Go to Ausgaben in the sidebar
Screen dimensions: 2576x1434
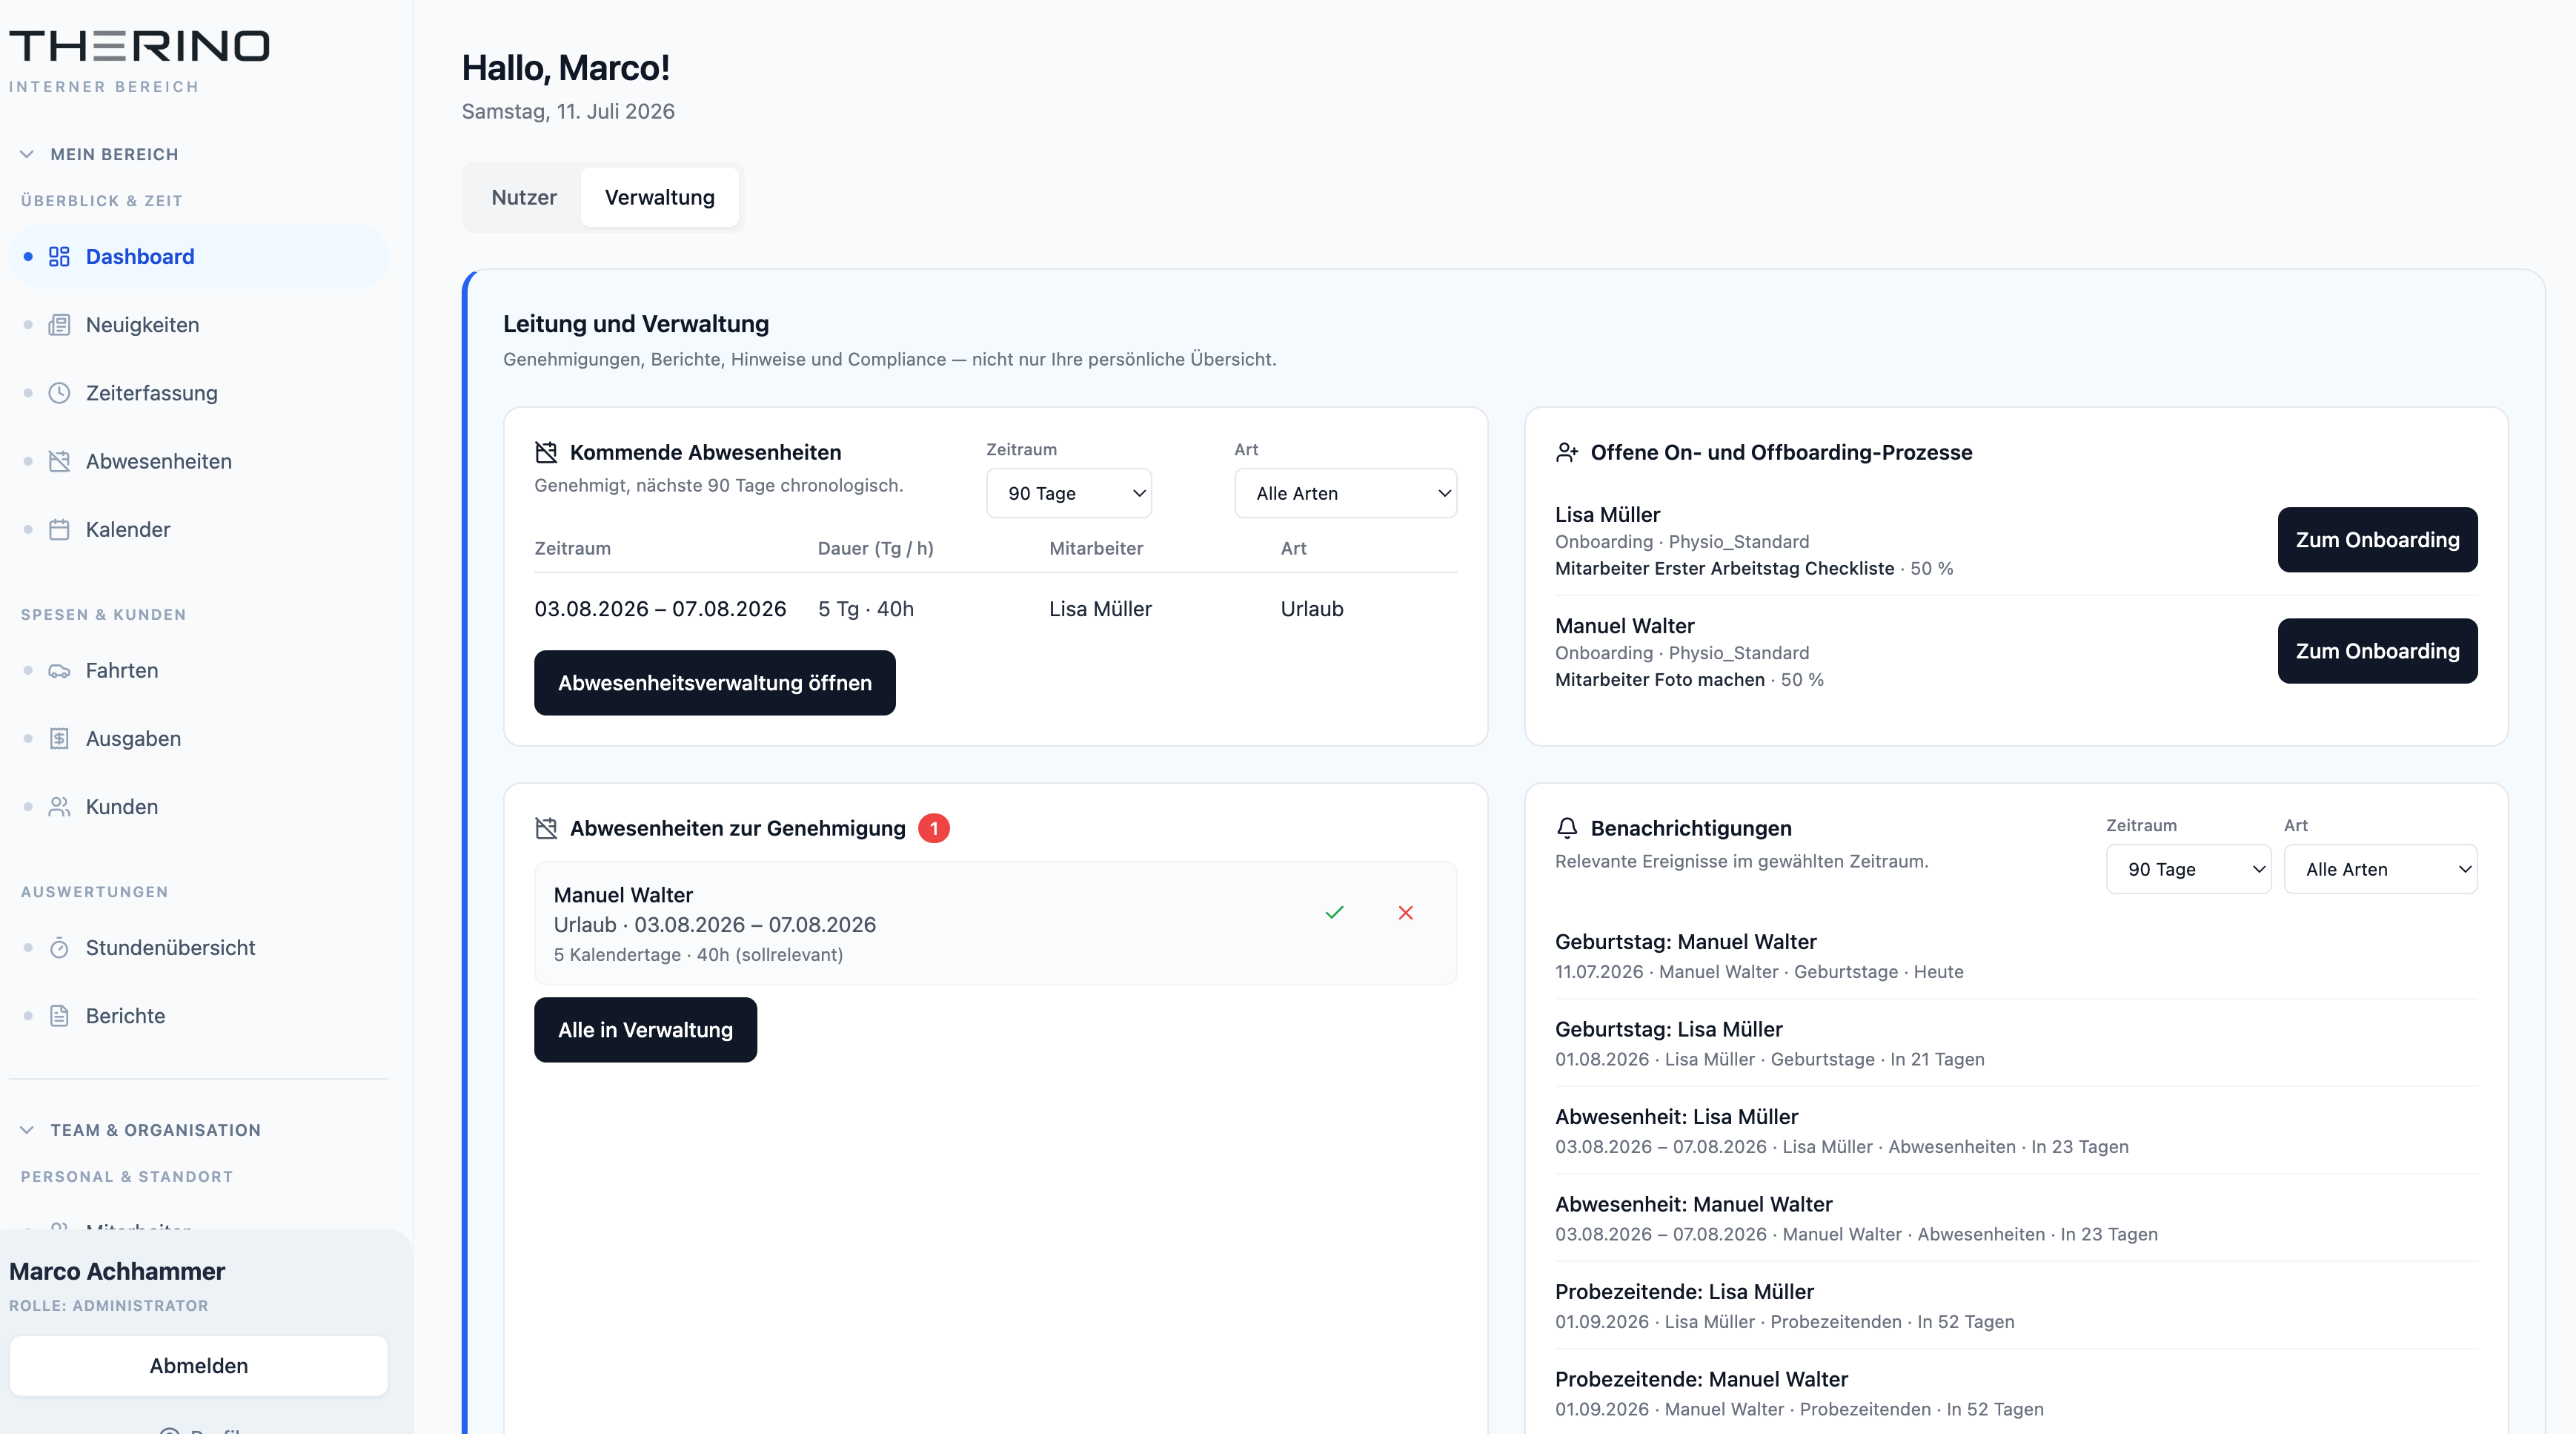[199, 739]
